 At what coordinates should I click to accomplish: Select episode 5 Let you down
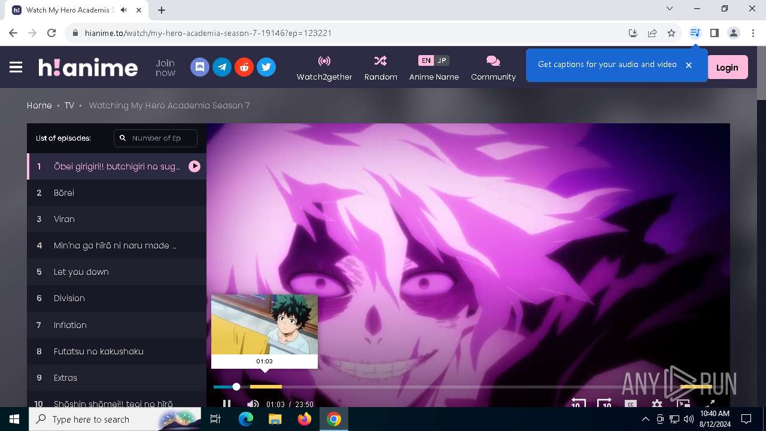[x=117, y=272]
